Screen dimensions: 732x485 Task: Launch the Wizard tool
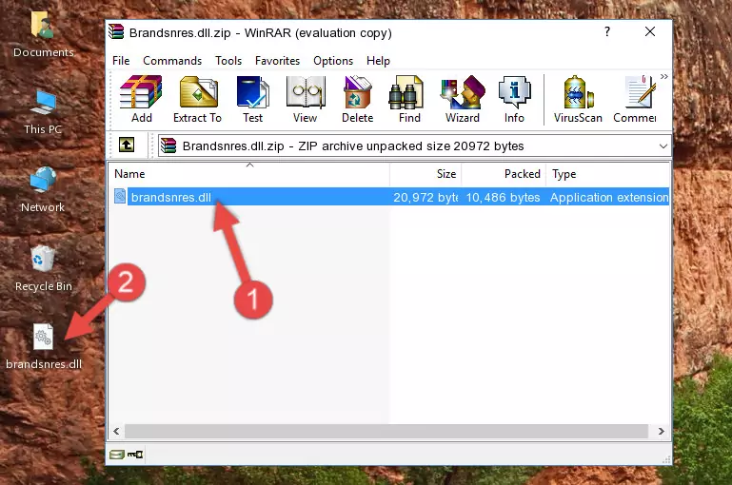(x=463, y=99)
